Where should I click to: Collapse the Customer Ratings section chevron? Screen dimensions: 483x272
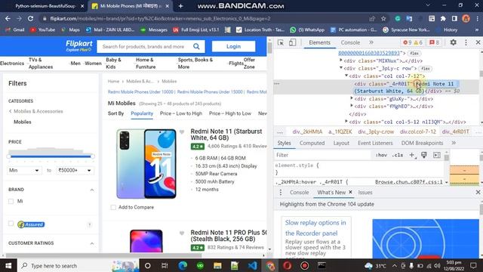(92, 243)
